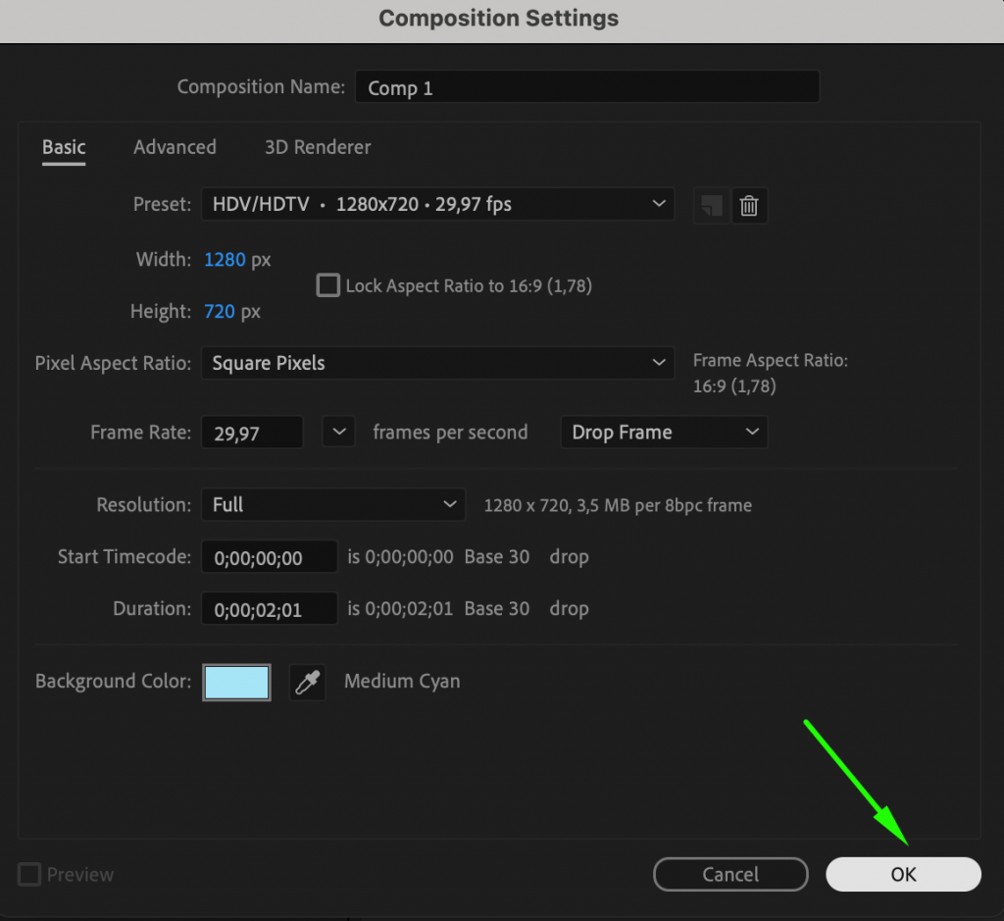Toggle the Preview checkbox

click(x=28, y=874)
